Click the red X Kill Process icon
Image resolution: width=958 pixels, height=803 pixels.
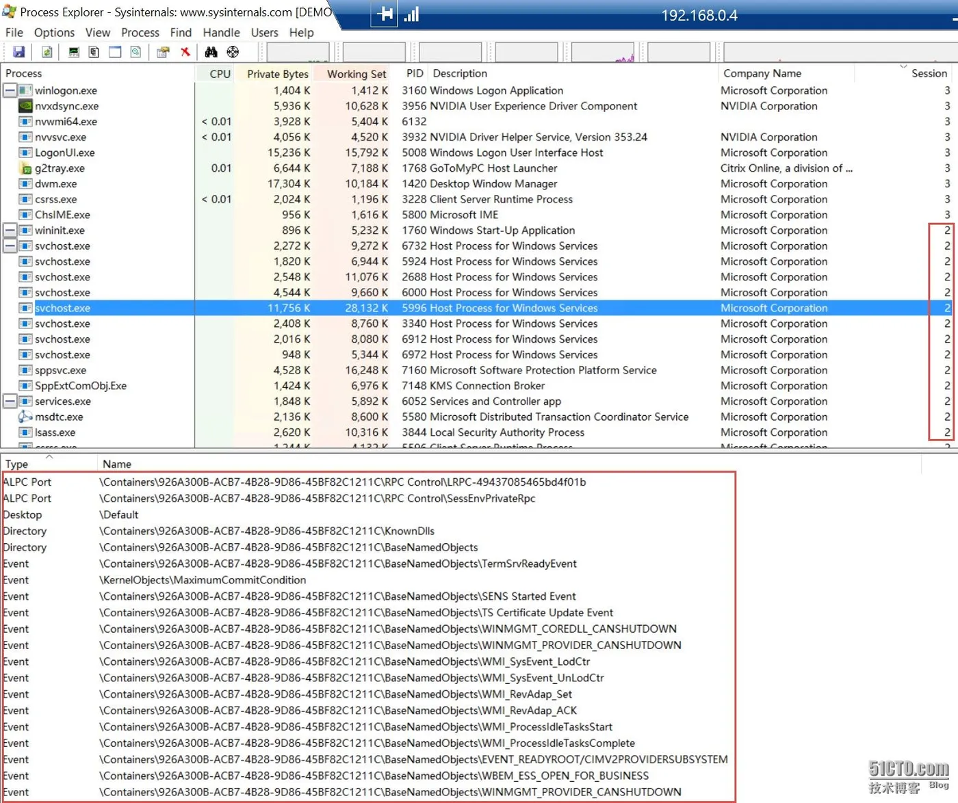(185, 52)
